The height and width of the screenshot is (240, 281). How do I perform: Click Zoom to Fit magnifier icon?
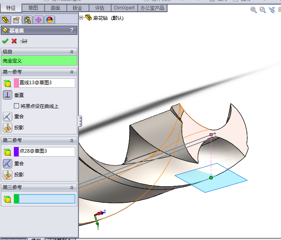click(254, 10)
